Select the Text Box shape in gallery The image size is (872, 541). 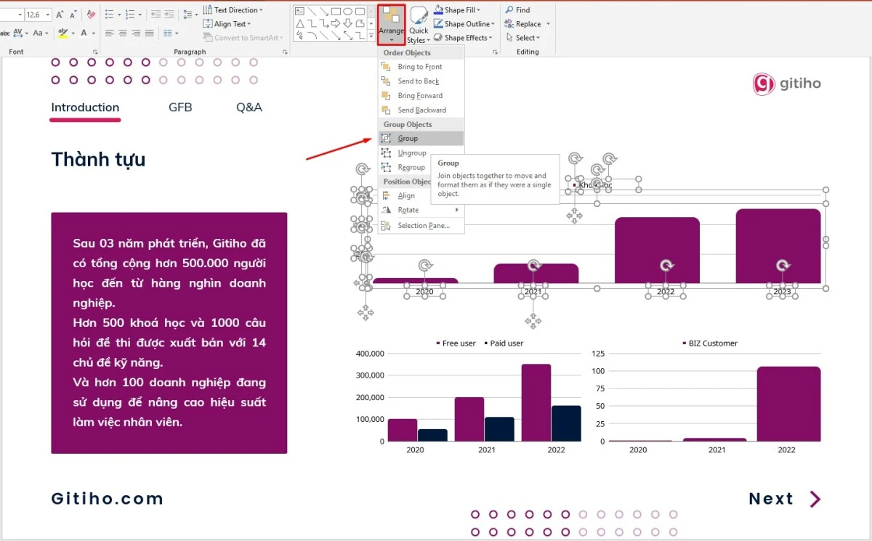pos(300,11)
